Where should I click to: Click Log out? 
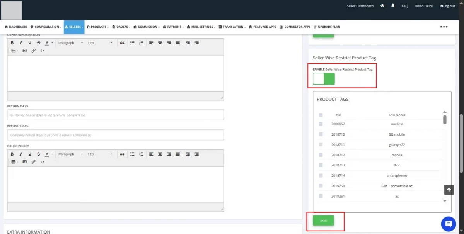447,6
